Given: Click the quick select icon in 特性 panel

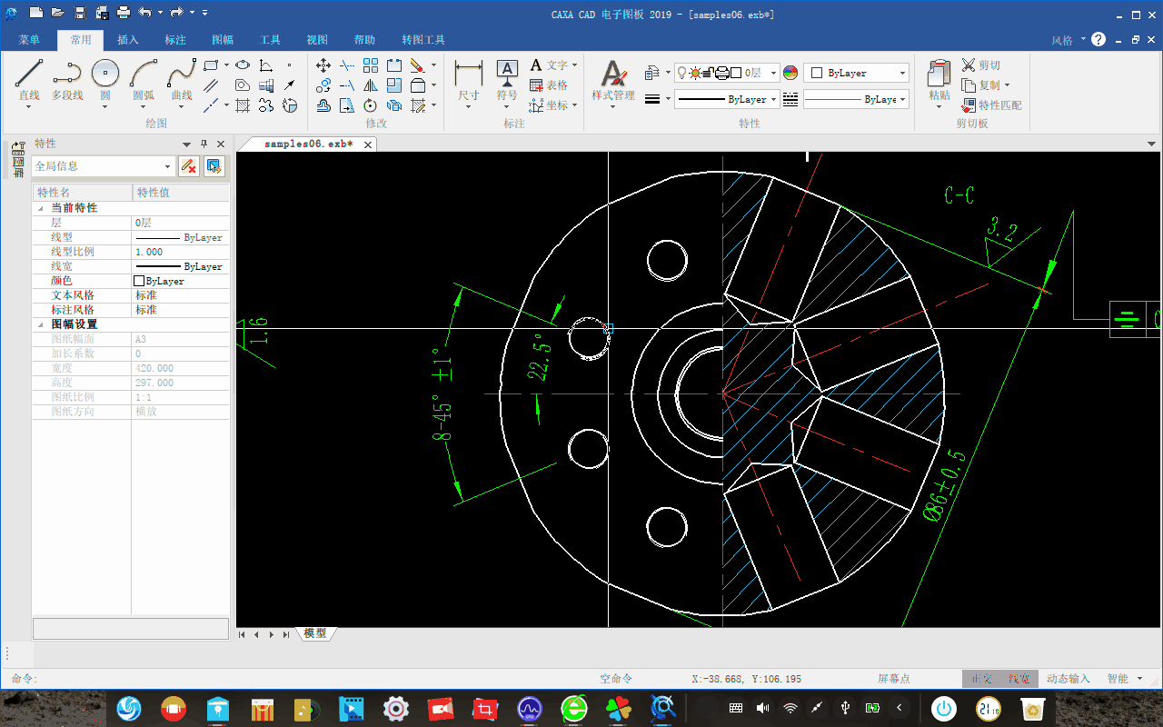Looking at the screenshot, I should coord(214,166).
